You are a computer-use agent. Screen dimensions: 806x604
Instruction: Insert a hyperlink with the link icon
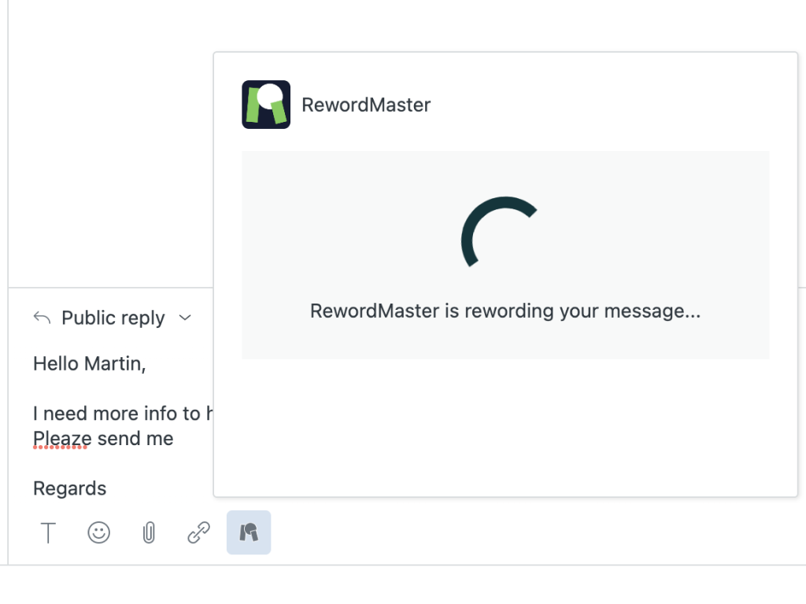[198, 533]
